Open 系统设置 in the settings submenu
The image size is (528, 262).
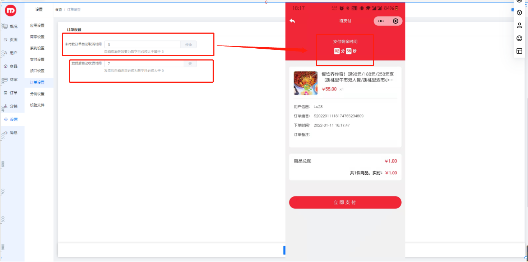coord(37,48)
